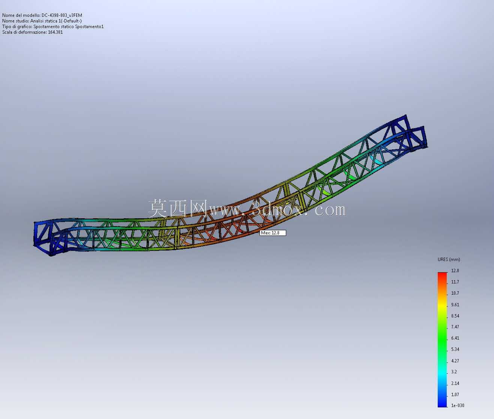Click the rainbow color legend bar
Viewport: 494px width, 419px height.
tap(442, 340)
